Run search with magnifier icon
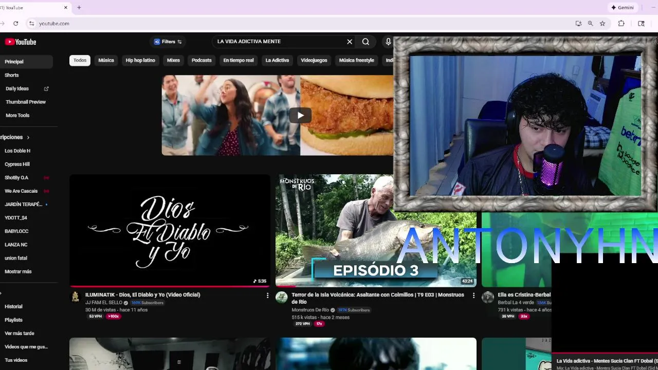Viewport: 658px width, 370px height. click(365, 42)
